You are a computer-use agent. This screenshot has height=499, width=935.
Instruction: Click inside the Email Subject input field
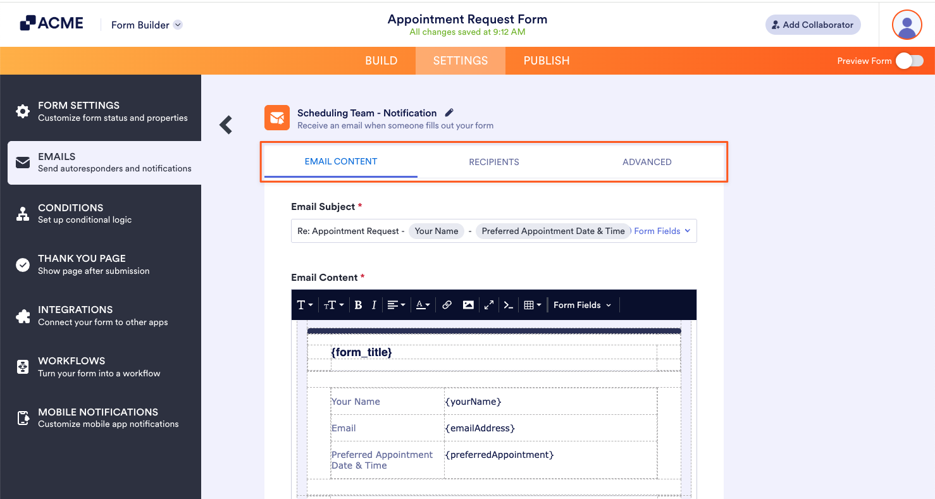[x=354, y=231]
